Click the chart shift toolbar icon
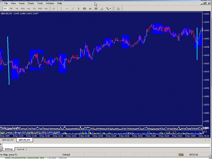The height and width of the screenshot is (159, 212). click(118, 9)
